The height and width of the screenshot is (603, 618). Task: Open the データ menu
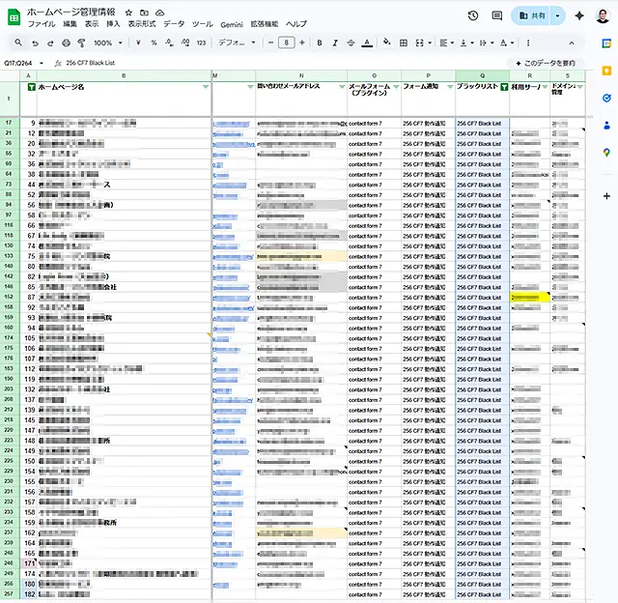[174, 23]
